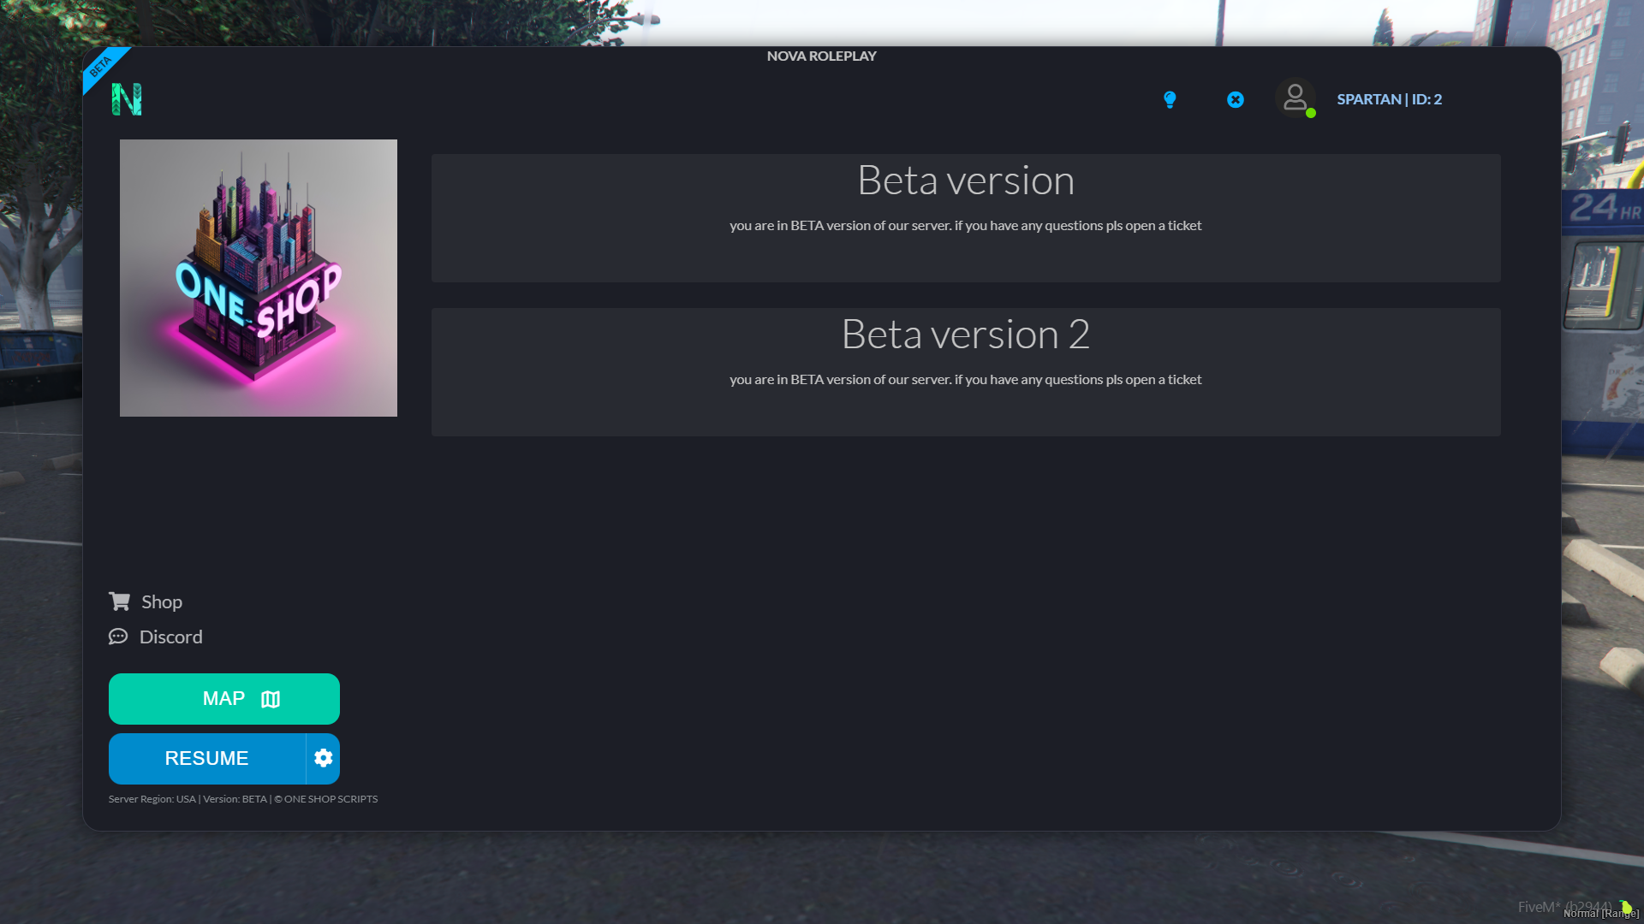
Task: Click the green N logo
Action: (127, 99)
